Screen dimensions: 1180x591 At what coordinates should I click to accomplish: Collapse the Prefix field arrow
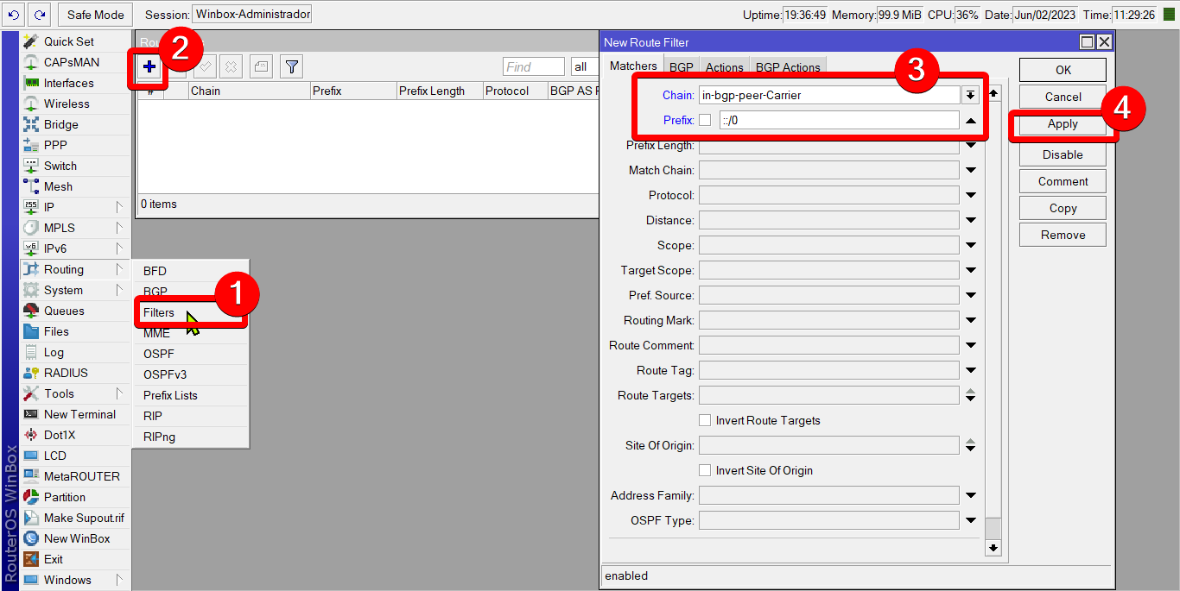(x=971, y=121)
